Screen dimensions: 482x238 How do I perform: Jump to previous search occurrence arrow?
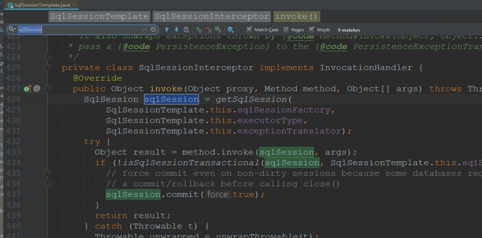pos(167,29)
